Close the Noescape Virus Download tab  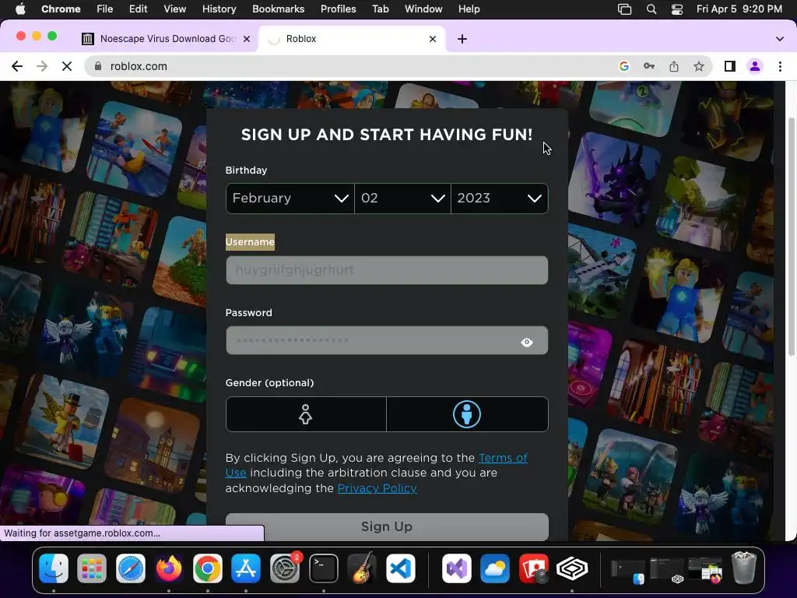point(247,39)
